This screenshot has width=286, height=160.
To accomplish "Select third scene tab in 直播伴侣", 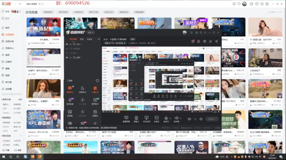I will pyautogui.click(x=89, y=39).
